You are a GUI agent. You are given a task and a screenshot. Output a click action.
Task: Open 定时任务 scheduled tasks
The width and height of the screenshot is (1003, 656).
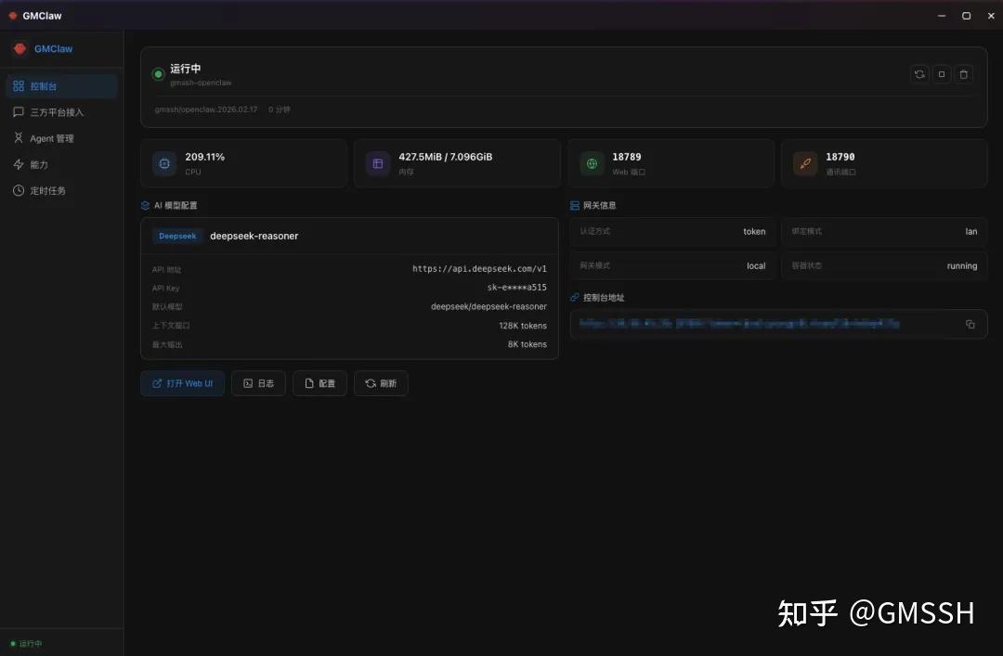click(61, 190)
